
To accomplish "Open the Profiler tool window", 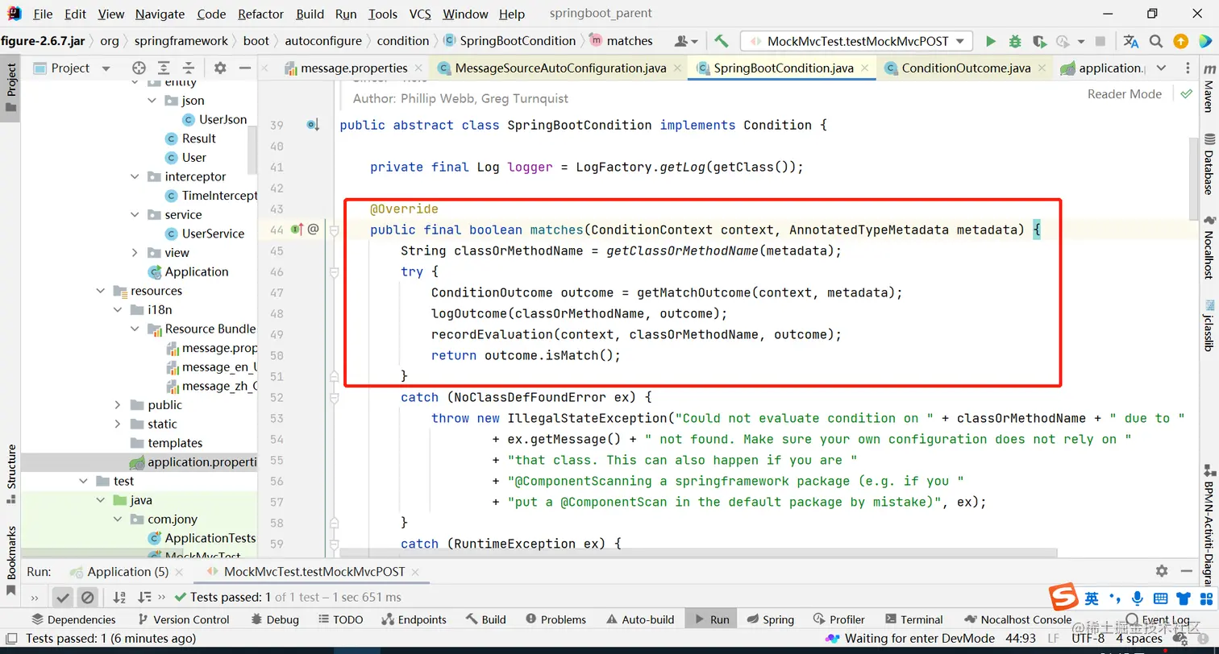I will (838, 619).
